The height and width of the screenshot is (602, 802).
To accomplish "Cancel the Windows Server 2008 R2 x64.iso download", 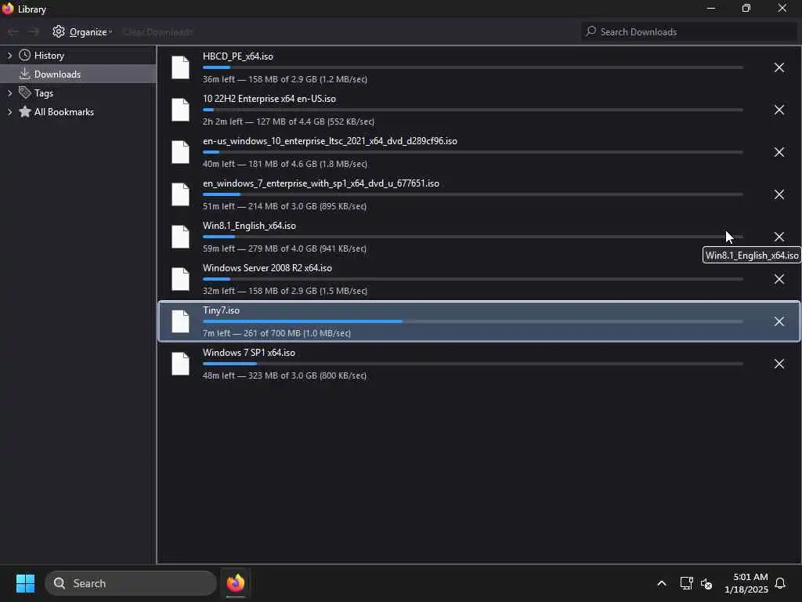I will point(779,279).
